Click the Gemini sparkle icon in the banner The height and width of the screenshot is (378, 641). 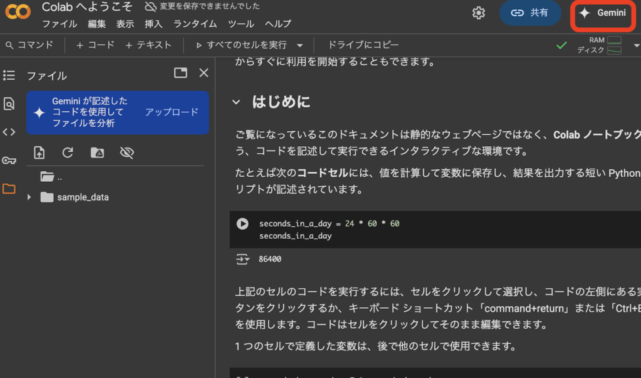coord(39,112)
